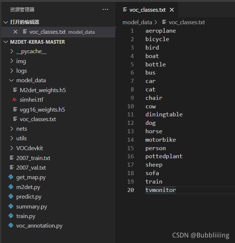Screen dimensions: 235x243
Task: Click the Python icon beside predict.py
Action: click(x=11, y=197)
